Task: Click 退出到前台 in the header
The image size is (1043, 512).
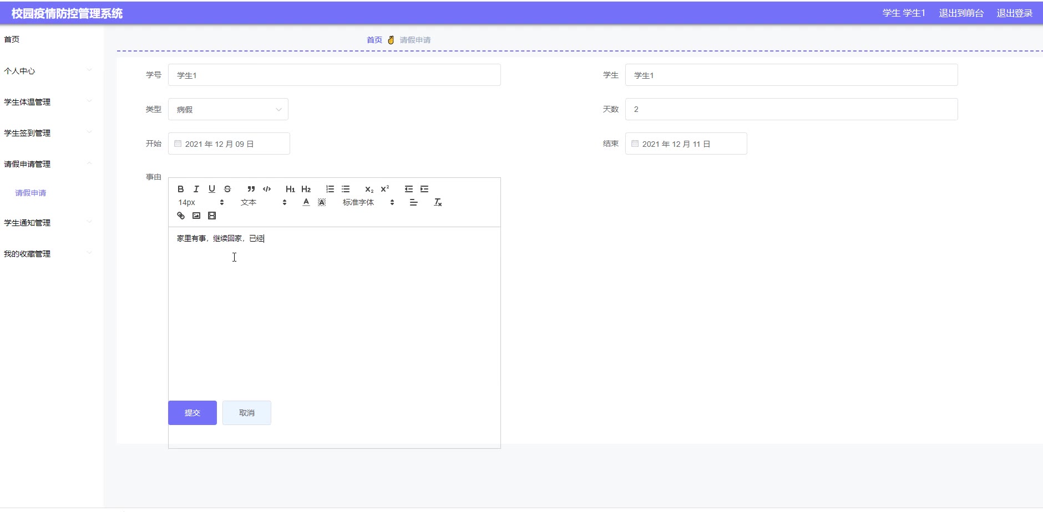Action: [961, 13]
